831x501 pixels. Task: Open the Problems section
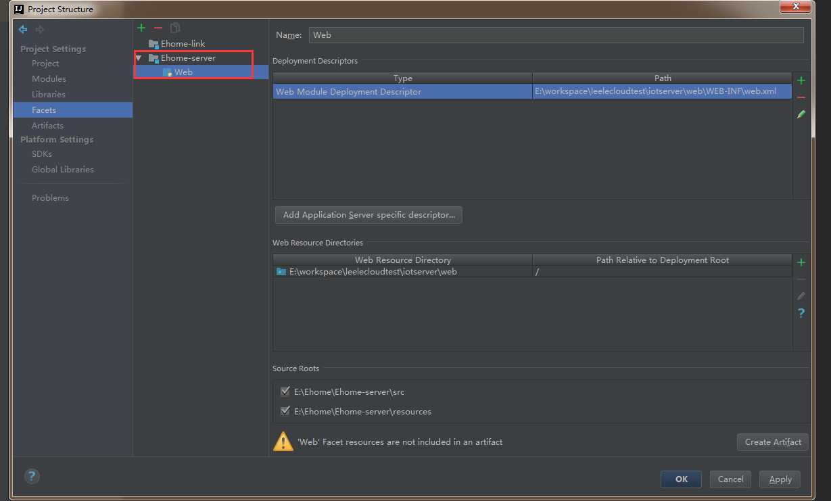pyautogui.click(x=50, y=198)
